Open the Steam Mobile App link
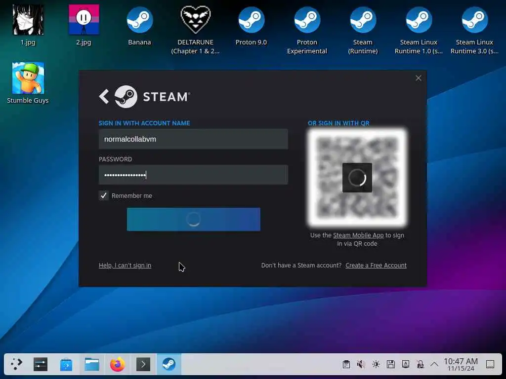 358,235
